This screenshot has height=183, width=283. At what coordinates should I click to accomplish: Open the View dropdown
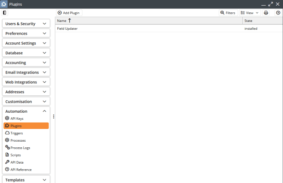pyautogui.click(x=250, y=13)
